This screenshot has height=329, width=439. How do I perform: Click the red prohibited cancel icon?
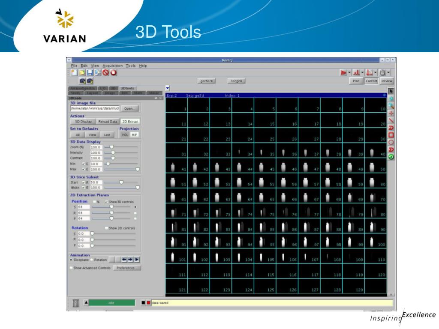[105, 73]
